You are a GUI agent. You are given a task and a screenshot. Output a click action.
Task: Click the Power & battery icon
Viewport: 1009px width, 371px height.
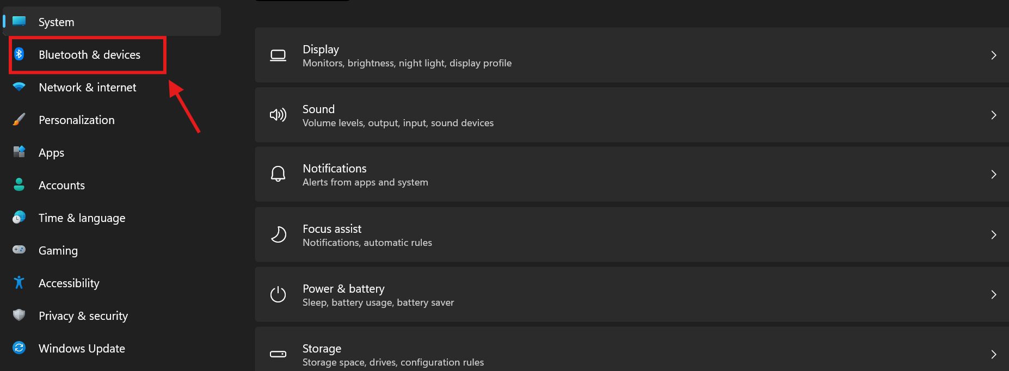[278, 294]
